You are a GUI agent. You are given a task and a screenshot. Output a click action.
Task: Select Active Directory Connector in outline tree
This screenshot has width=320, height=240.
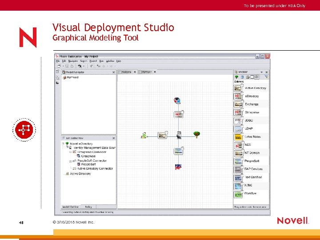tap(95, 168)
